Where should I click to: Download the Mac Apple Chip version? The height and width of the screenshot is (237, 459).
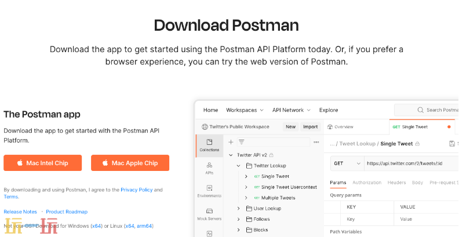coord(130,163)
